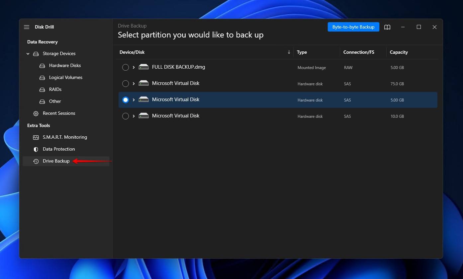The height and width of the screenshot is (279, 463).
Task: Open Data Protection tool
Action: click(59, 149)
